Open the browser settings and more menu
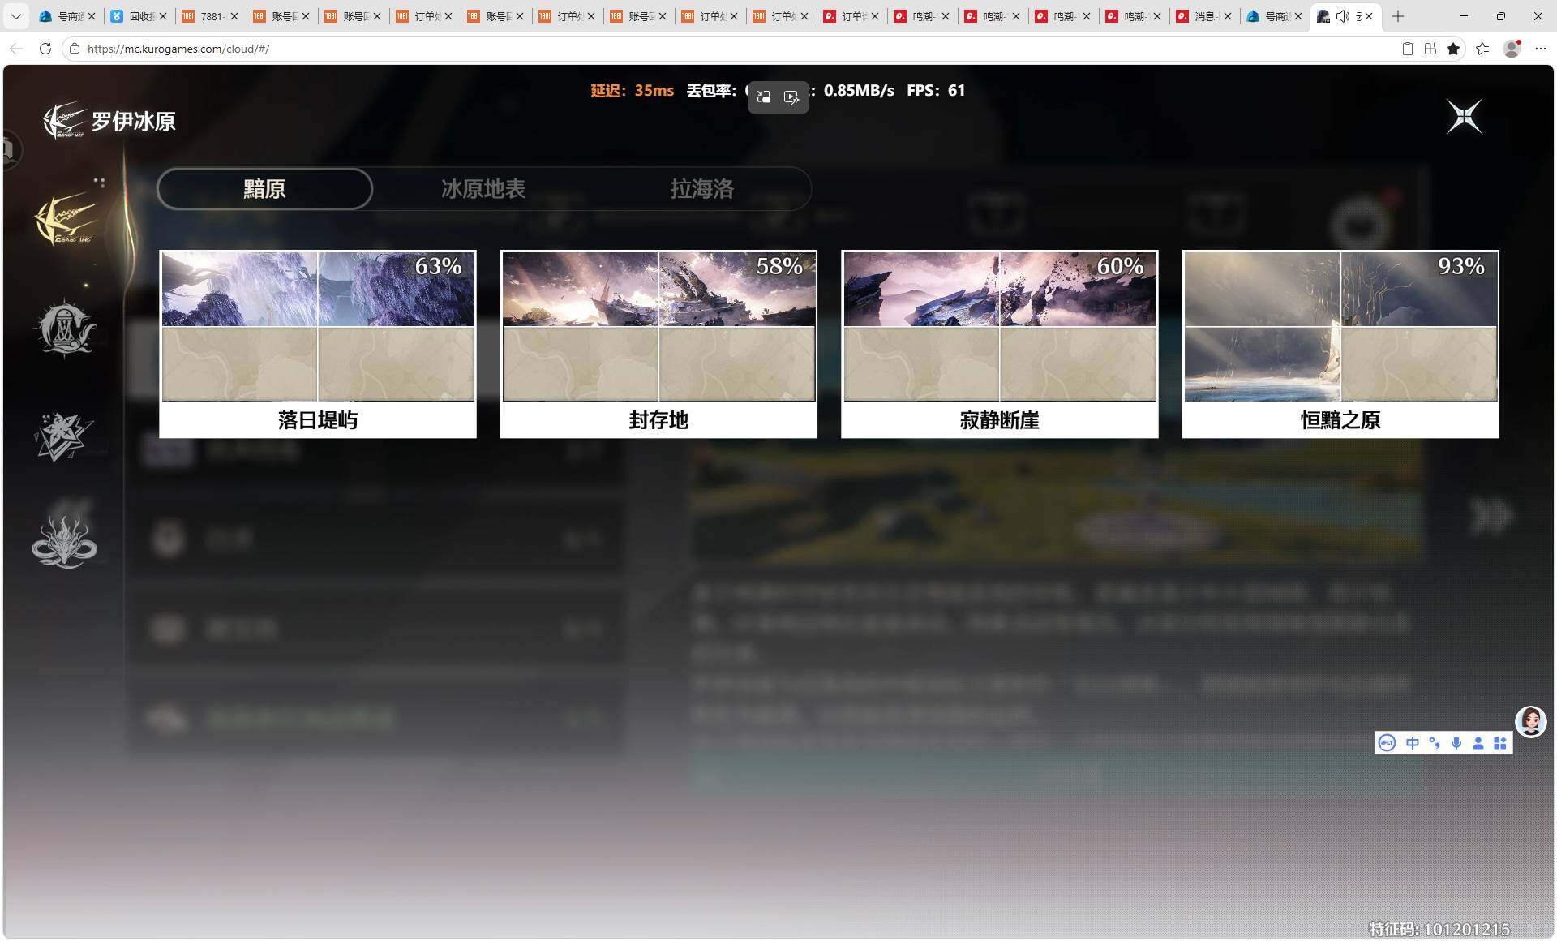 (x=1541, y=49)
